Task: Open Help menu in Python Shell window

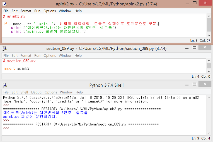Action: tap(79, 92)
